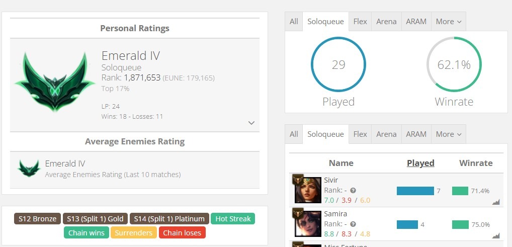The width and height of the screenshot is (512, 247).
Task: Click Sivir's blue played bar
Action: click(415, 191)
